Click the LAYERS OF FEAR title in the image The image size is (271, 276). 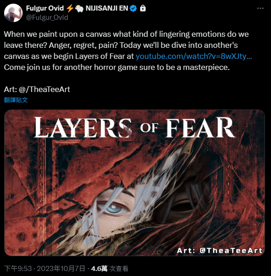click(x=134, y=127)
